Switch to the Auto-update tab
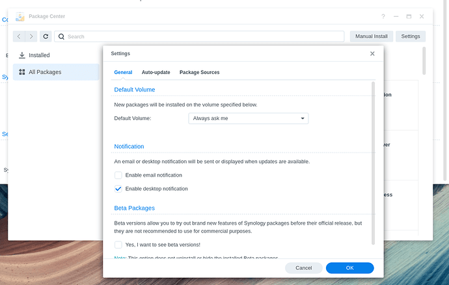The width and height of the screenshot is (449, 285). pos(156,73)
